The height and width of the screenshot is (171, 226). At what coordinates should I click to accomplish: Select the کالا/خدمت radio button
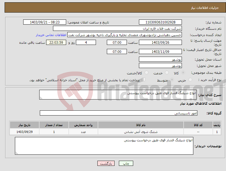[x=146, y=73]
